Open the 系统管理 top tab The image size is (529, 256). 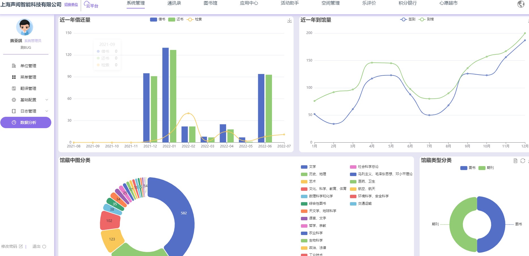tap(136, 3)
